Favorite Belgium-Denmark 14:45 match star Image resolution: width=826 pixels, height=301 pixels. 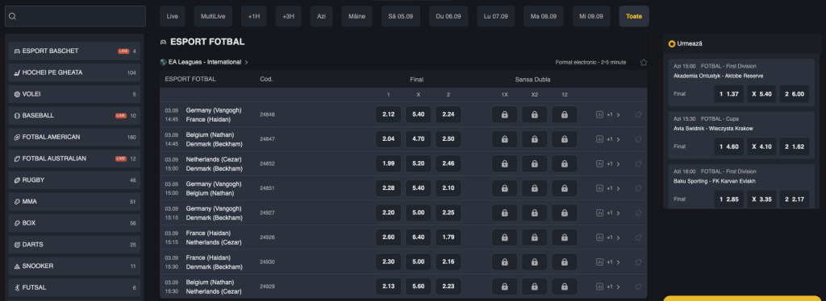pyautogui.click(x=638, y=139)
